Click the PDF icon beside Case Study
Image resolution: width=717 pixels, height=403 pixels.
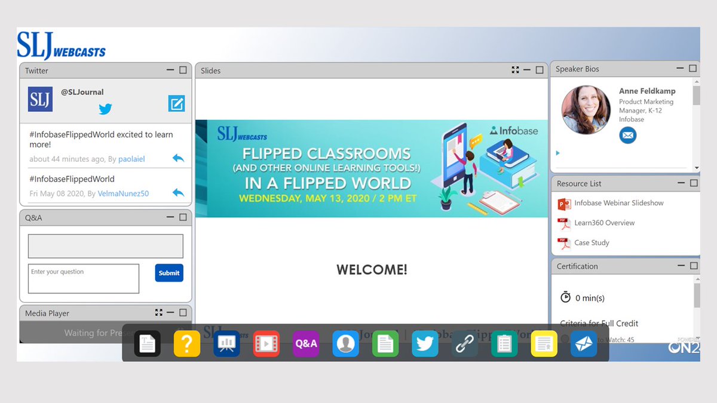pos(564,244)
